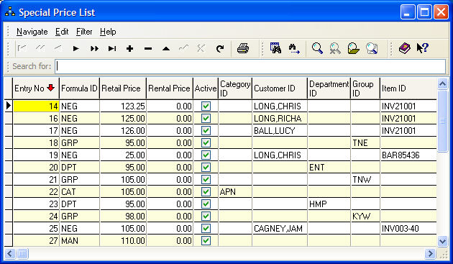Select the KYW group cell
Screen dimensions: 453x264
pyautogui.click(x=365, y=217)
